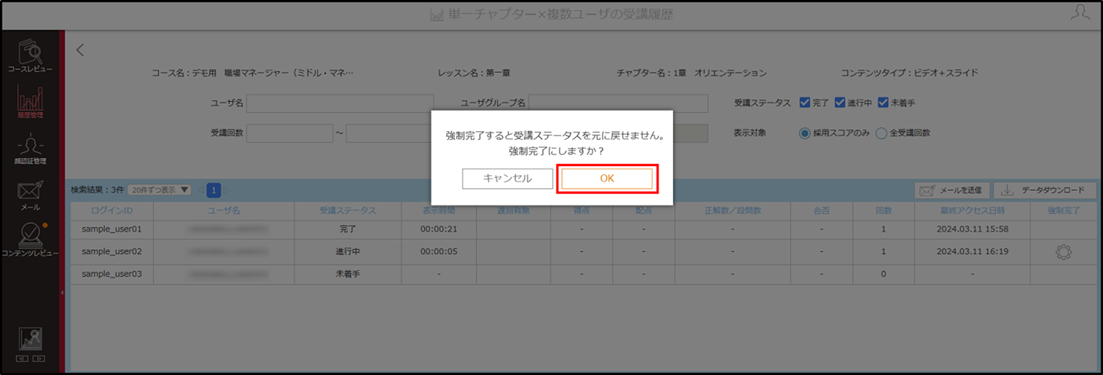The height and width of the screenshot is (375, 1103).
Task: Sort by 最終アクセス日時 column header
Action: [973, 210]
